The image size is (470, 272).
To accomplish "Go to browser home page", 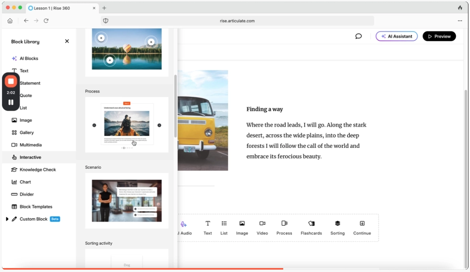I will (x=10, y=21).
